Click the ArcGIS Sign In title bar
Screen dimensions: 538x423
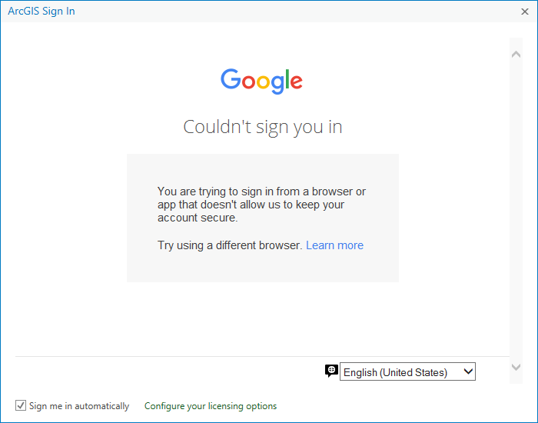click(231, 12)
